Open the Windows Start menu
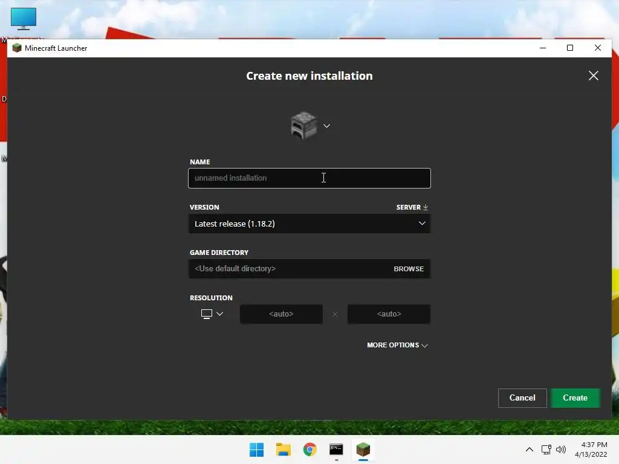This screenshot has height=464, width=619. point(256,449)
